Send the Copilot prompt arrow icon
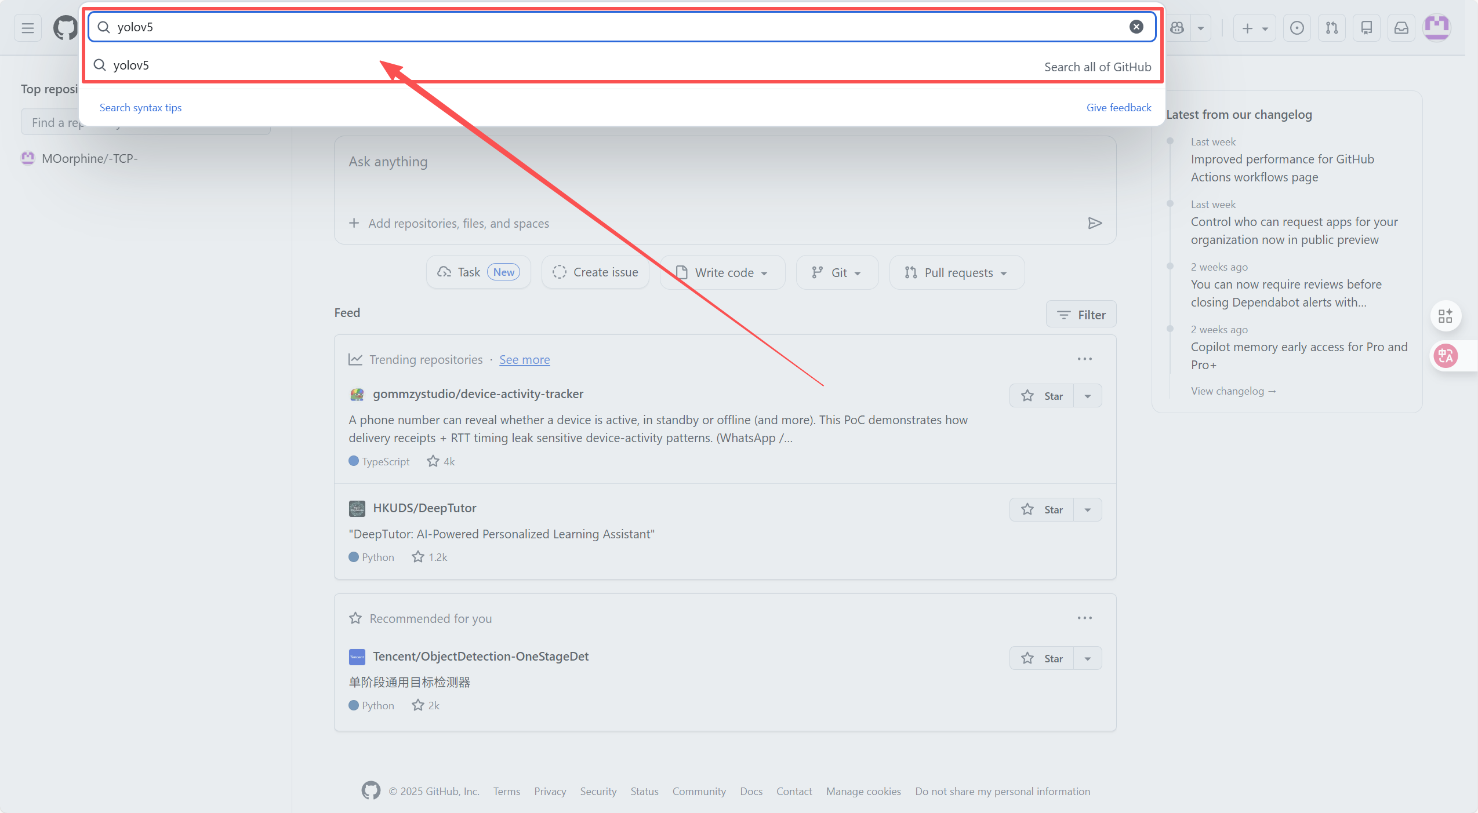Screen dimensions: 1478x813 pos(1095,224)
